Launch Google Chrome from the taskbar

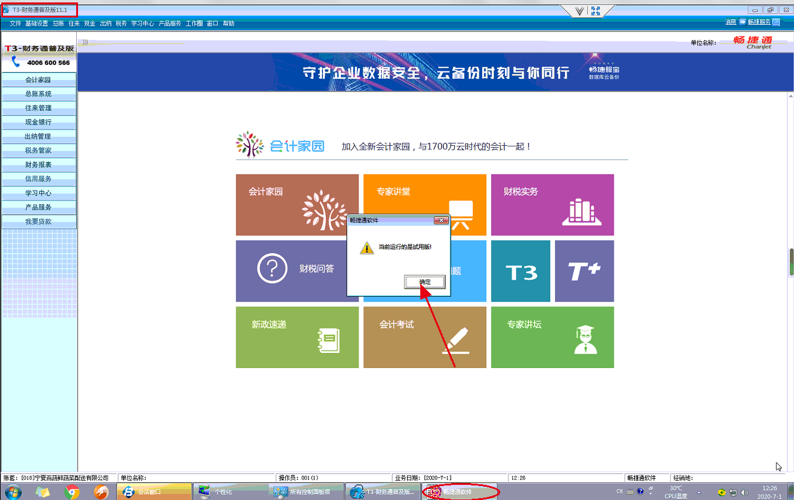tap(72, 492)
